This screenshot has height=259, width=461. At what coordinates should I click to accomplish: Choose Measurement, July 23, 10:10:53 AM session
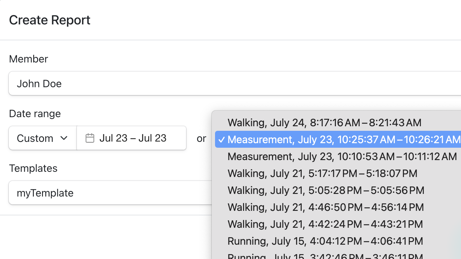[342, 157]
